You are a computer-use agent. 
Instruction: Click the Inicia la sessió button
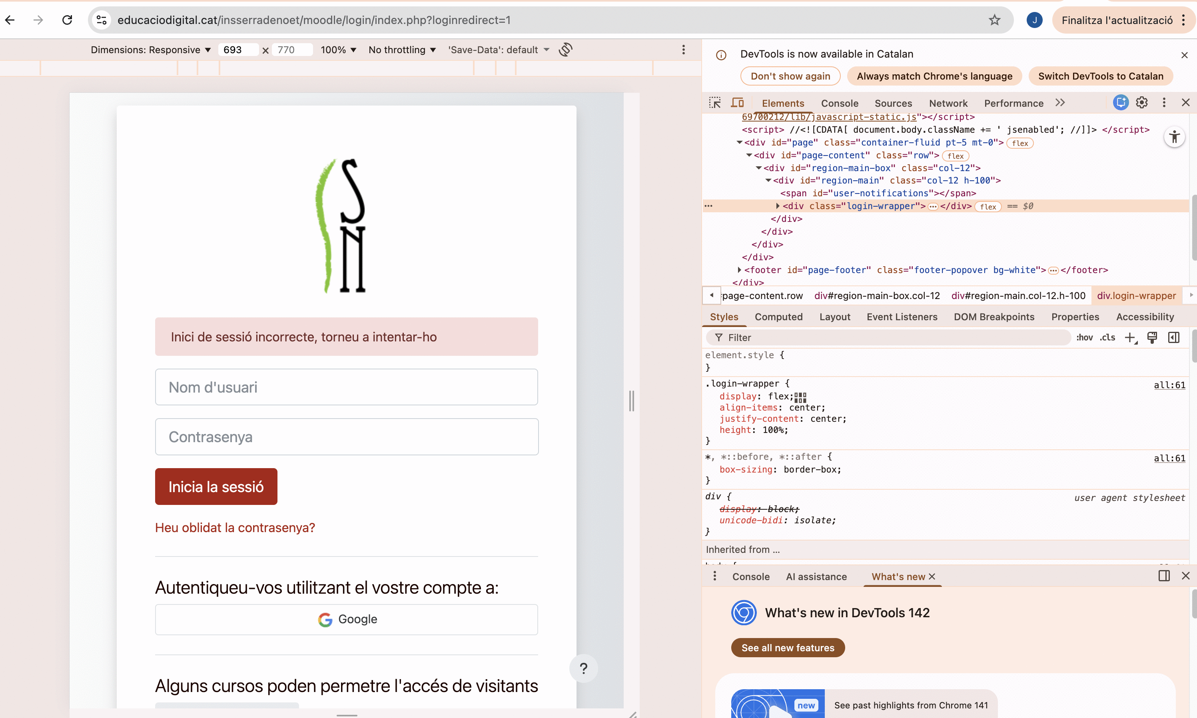coord(216,487)
